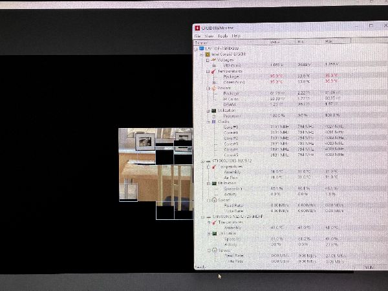Click the LAPTOP computer node icon
Screen dimensions: 388x291
coord(202,48)
